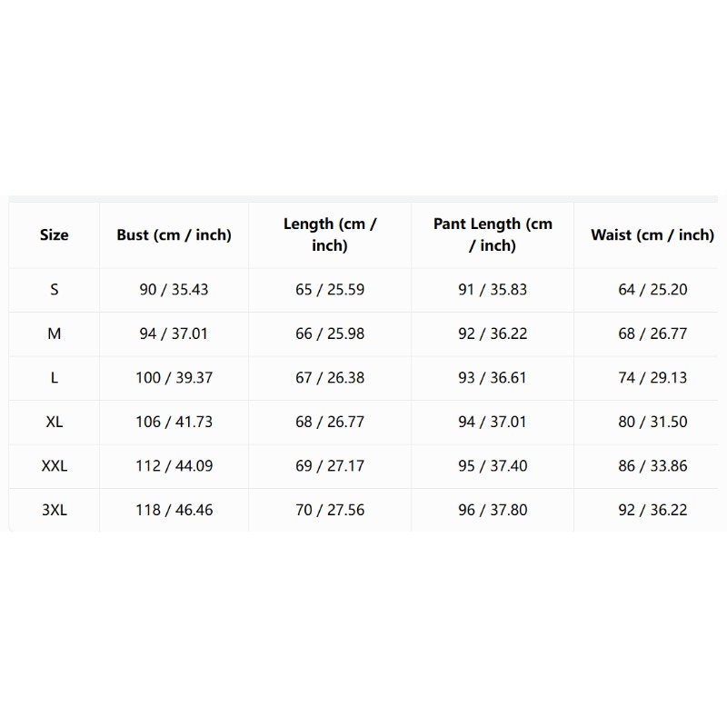The image size is (727, 727).
Task: Select the L size row label
Action: click(x=55, y=378)
